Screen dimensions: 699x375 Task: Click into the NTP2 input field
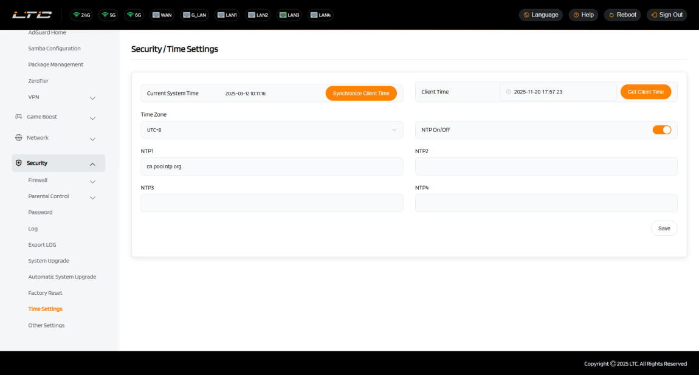tap(546, 167)
